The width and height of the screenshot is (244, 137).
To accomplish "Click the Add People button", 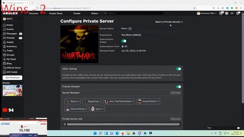I will coord(175,93).
